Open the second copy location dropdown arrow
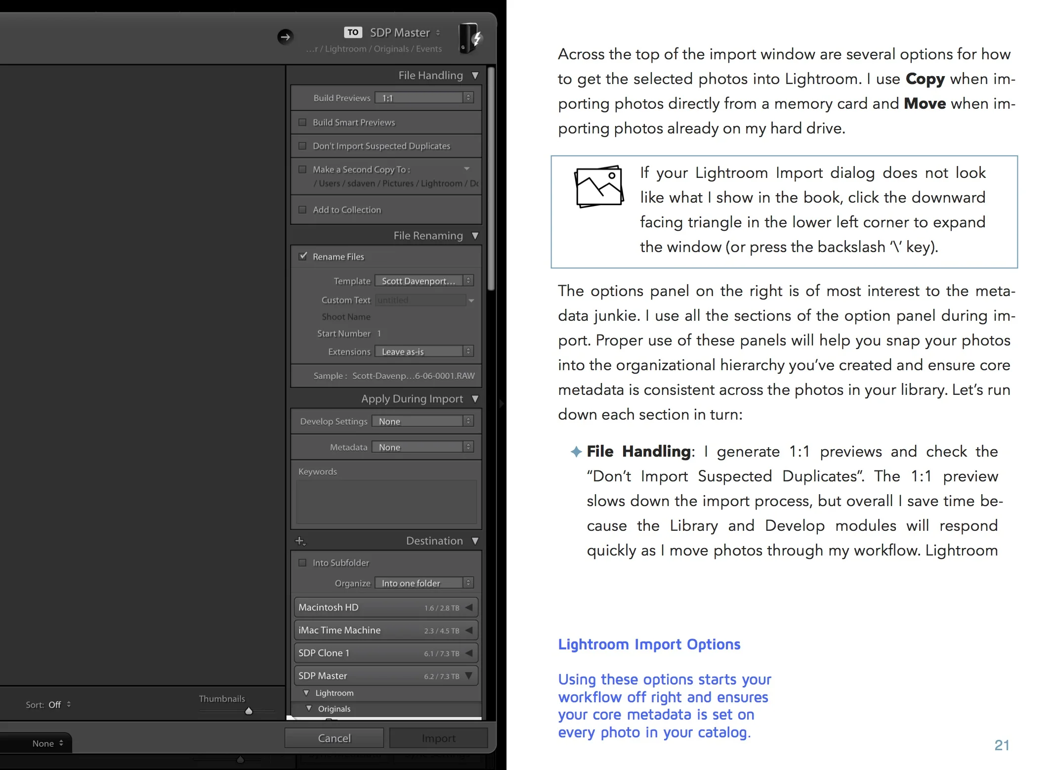The width and height of the screenshot is (1054, 770). (x=467, y=169)
